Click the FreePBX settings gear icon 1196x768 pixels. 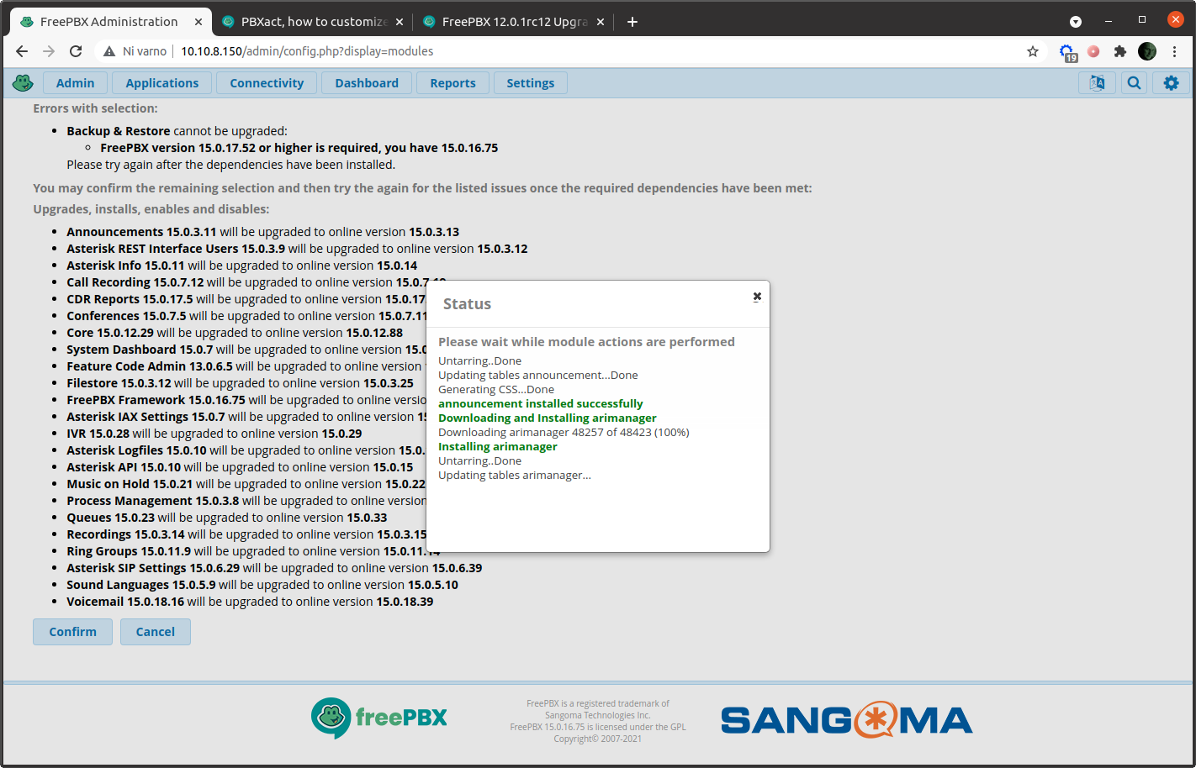tap(1171, 82)
